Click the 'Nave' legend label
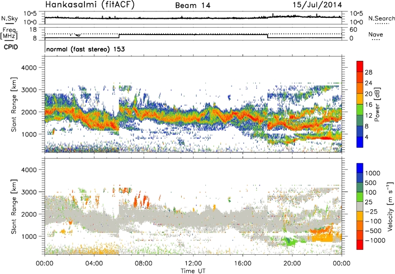This screenshot has height=274, width=395. tap(376, 34)
